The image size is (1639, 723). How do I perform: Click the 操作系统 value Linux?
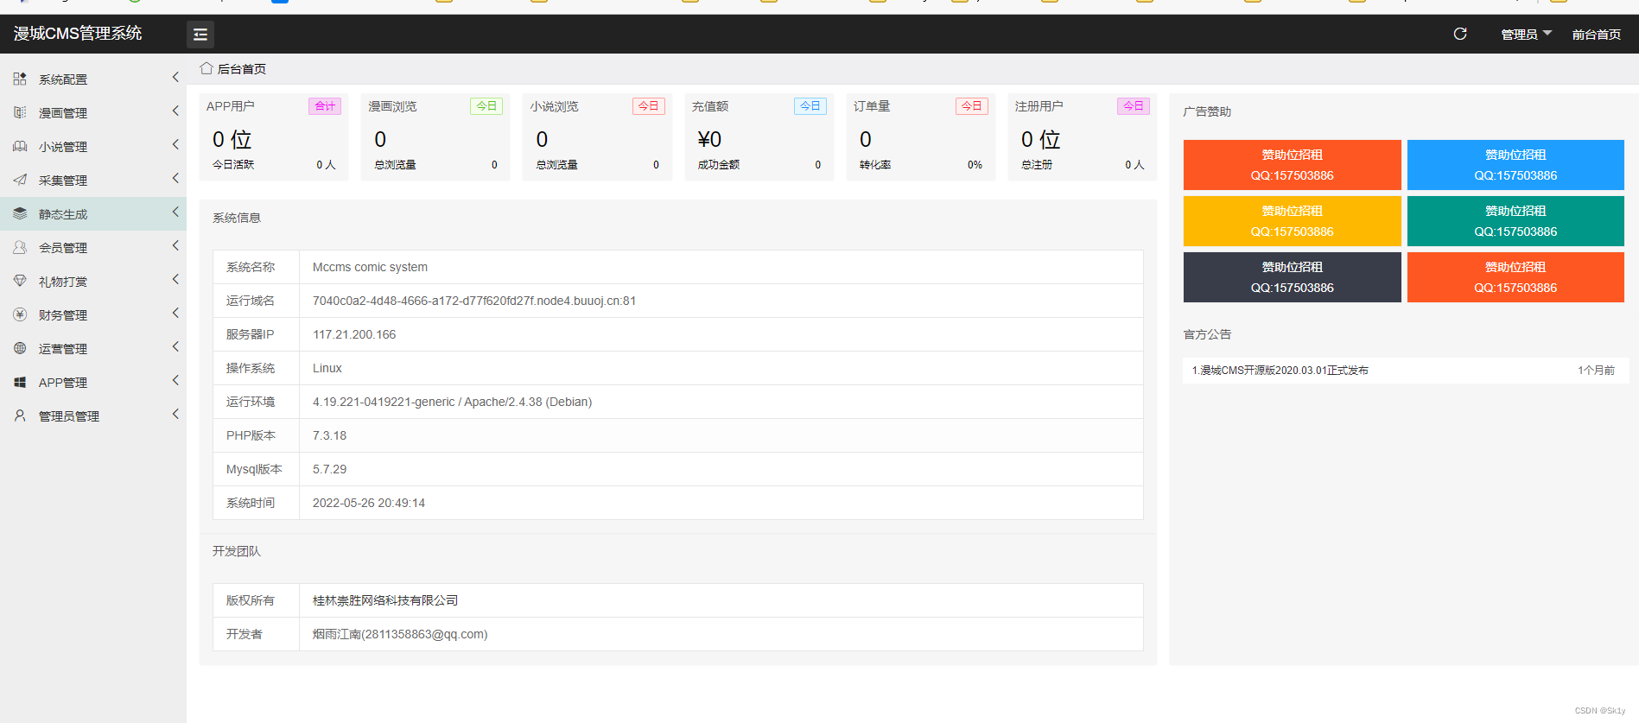(x=327, y=368)
